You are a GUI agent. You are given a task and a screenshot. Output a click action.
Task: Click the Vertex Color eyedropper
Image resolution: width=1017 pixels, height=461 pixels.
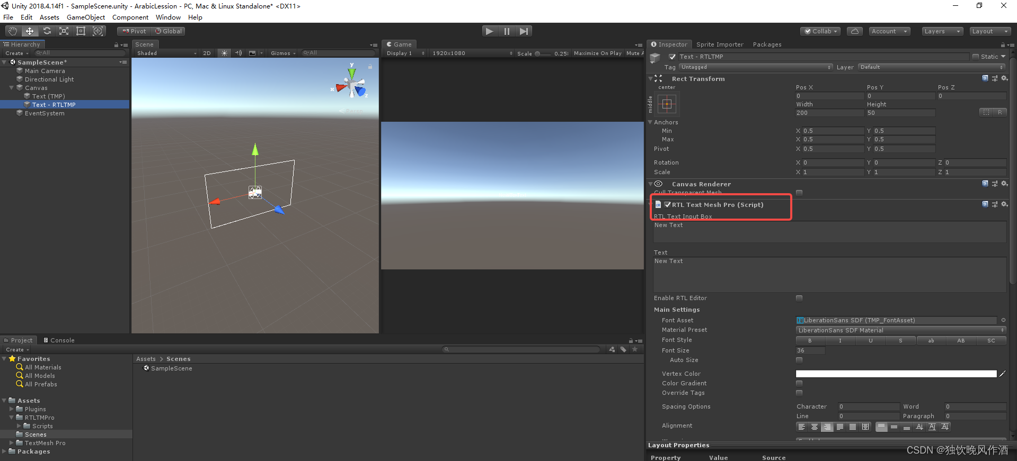pos(1002,374)
